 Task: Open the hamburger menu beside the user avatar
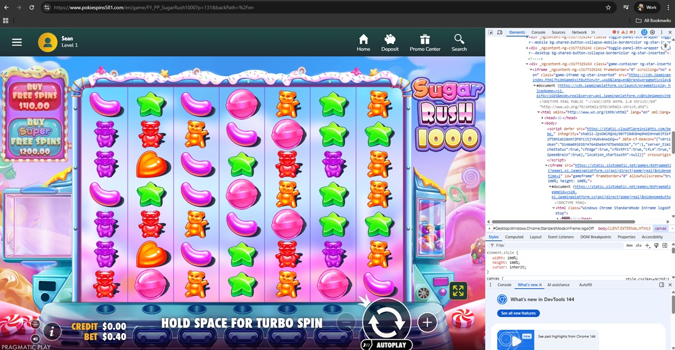17,42
